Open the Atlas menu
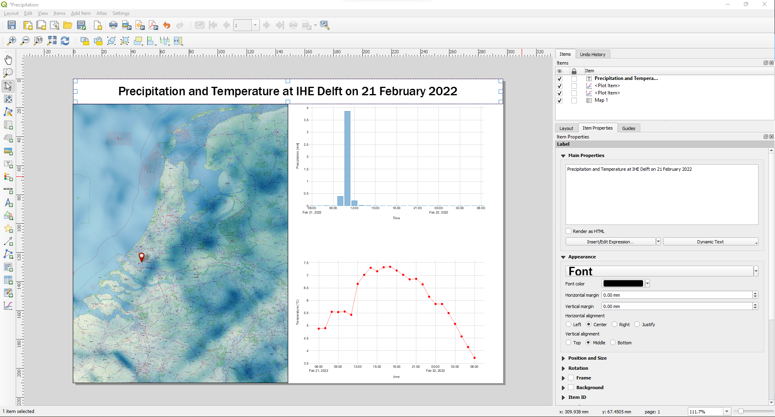The image size is (775, 417). click(102, 13)
